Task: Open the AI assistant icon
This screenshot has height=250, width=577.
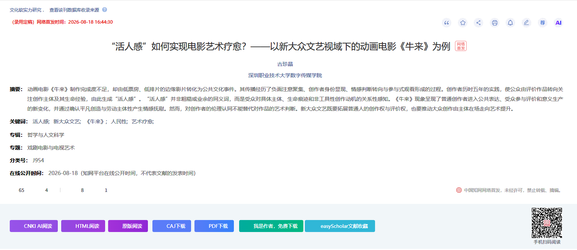Action: [x=559, y=23]
